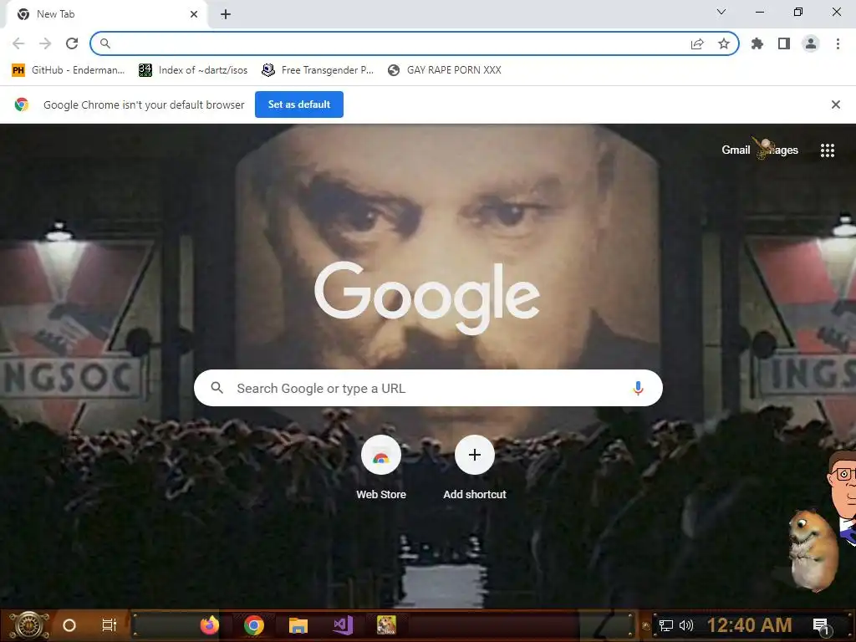Toggle the Chrome side panel
856x642 pixels.
tap(784, 43)
